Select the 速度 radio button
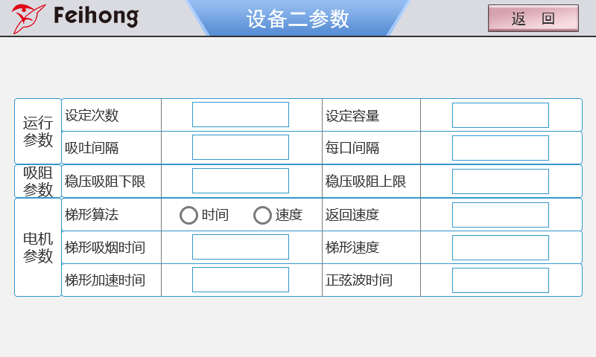Screen dimensions: 596x357 tap(262, 215)
